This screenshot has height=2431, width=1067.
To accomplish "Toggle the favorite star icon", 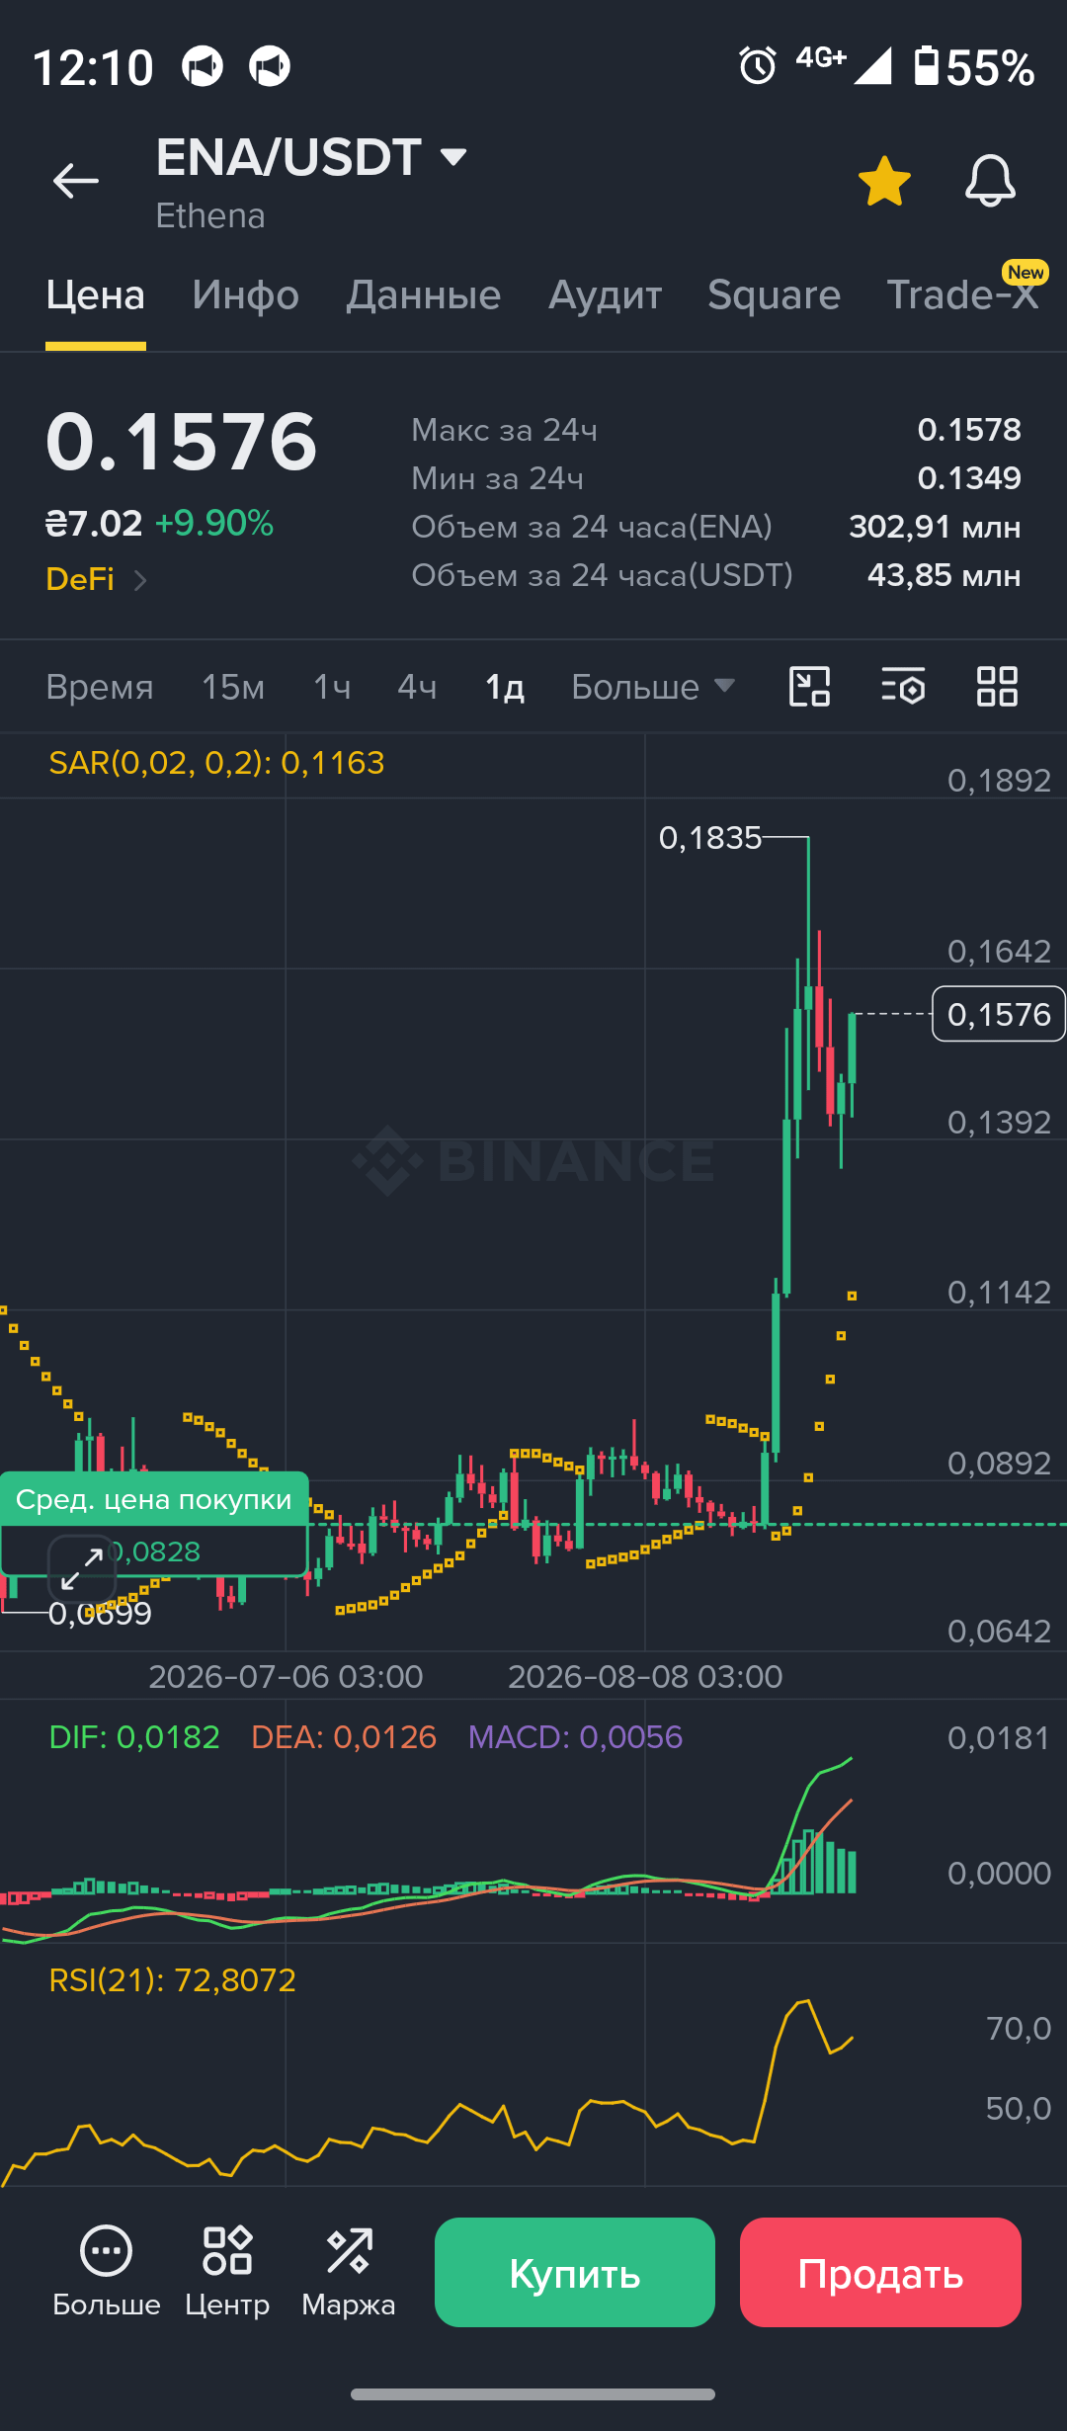I will coord(884,181).
